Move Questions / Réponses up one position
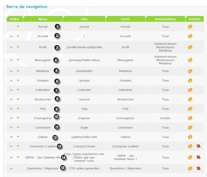The image size is (207, 177). (x=11, y=168)
